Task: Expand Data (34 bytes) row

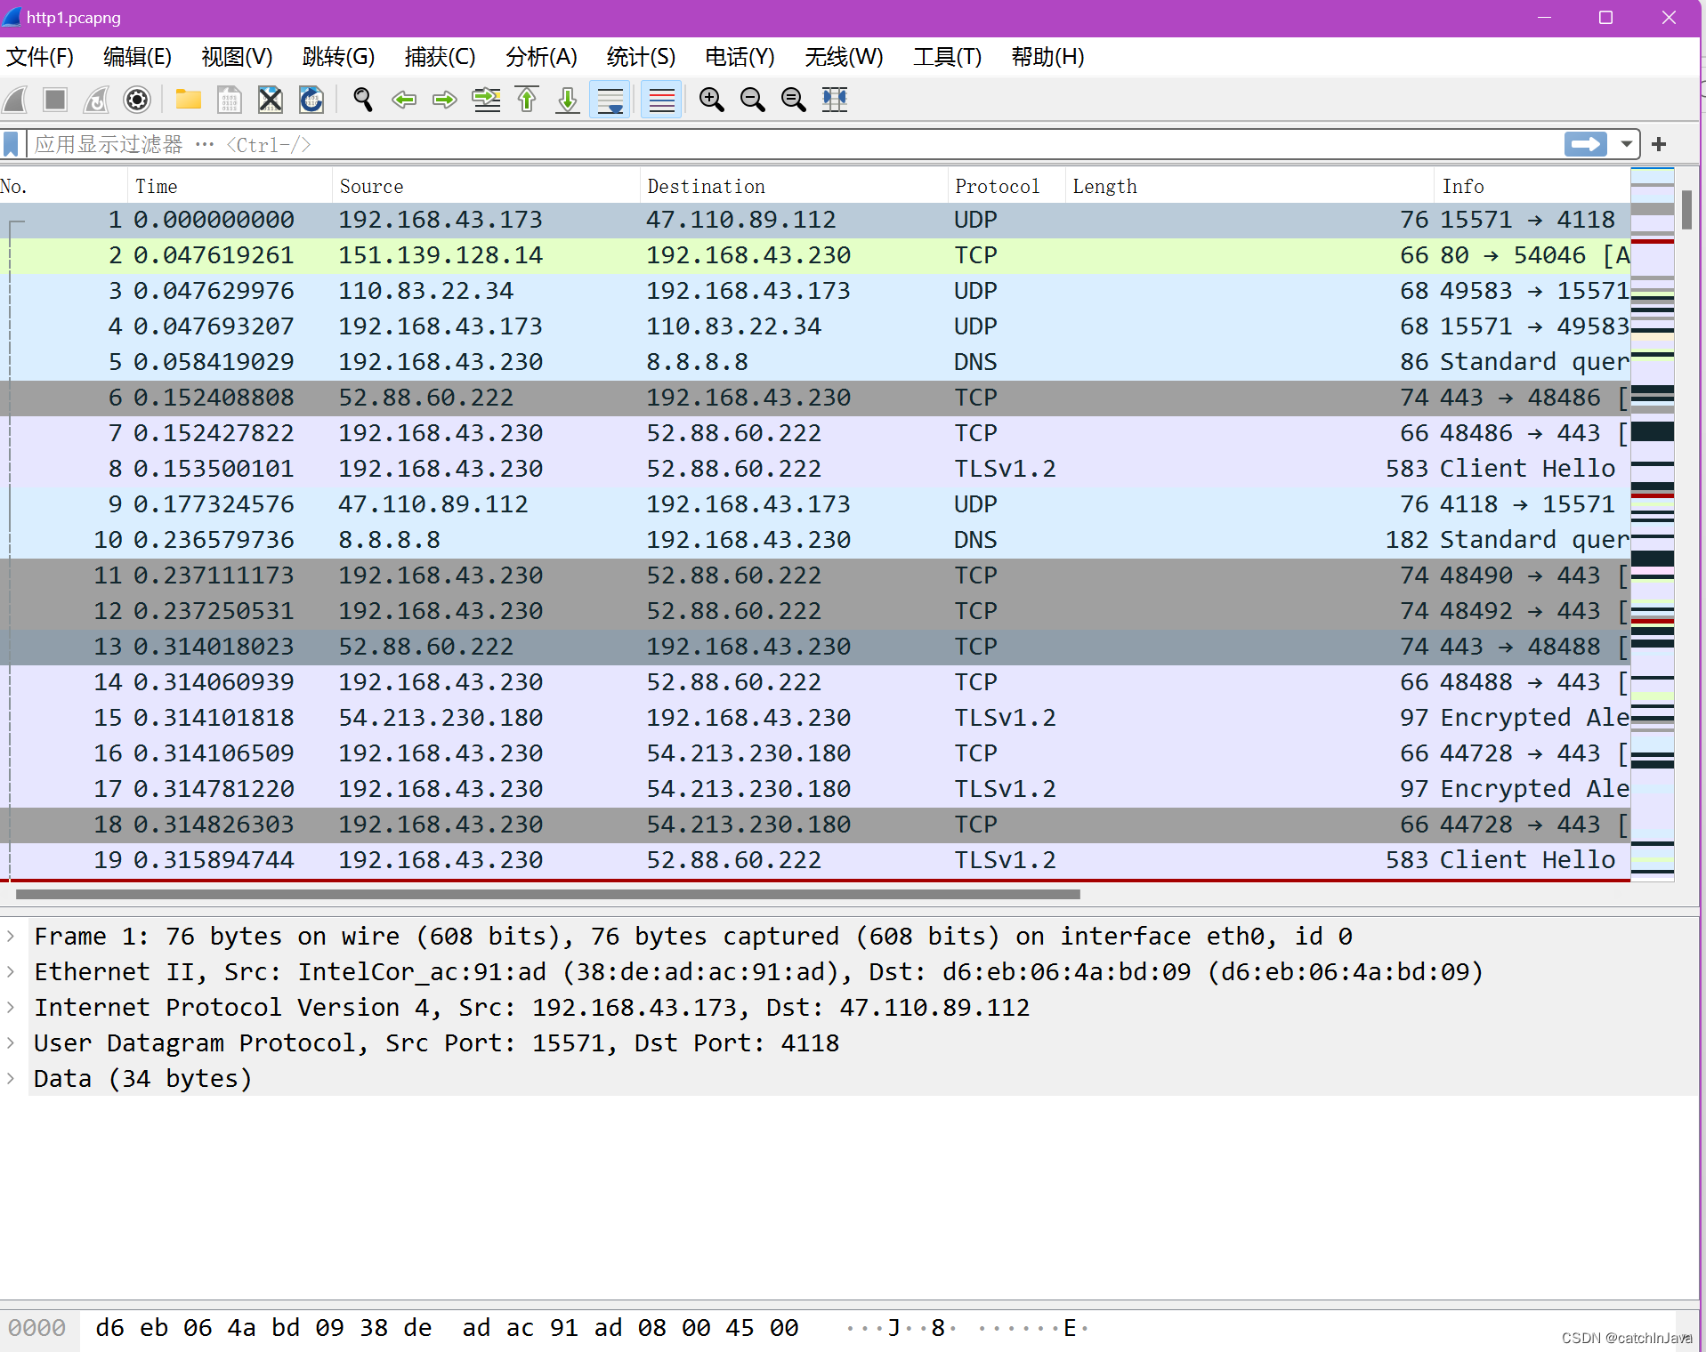Action: tap(11, 1078)
